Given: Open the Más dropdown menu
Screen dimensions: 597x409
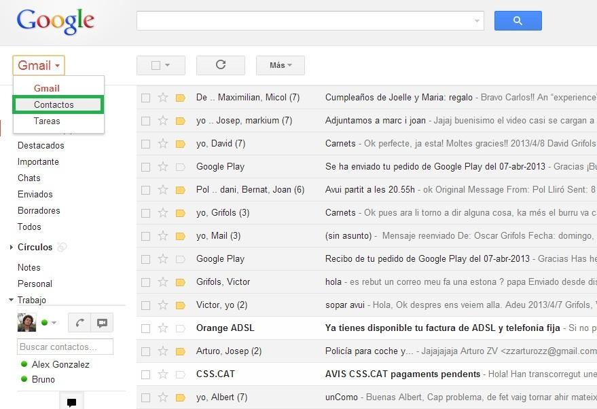Looking at the screenshot, I should [x=280, y=65].
